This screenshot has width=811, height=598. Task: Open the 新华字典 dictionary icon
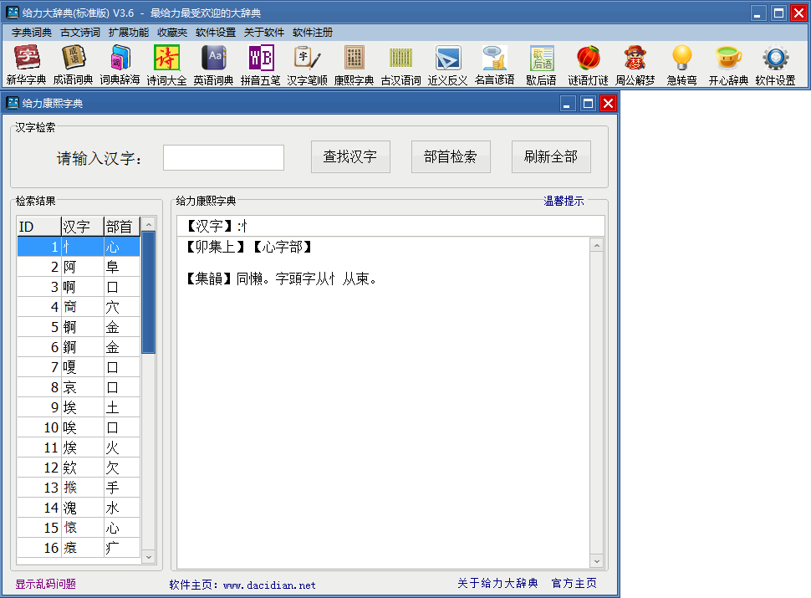(x=26, y=65)
